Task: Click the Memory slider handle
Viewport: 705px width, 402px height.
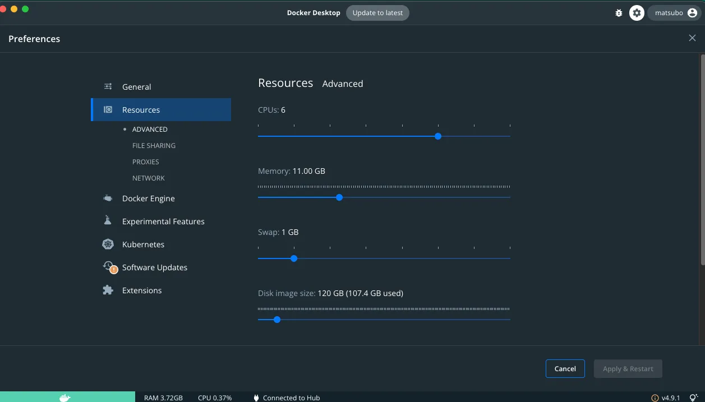Action: click(x=339, y=197)
